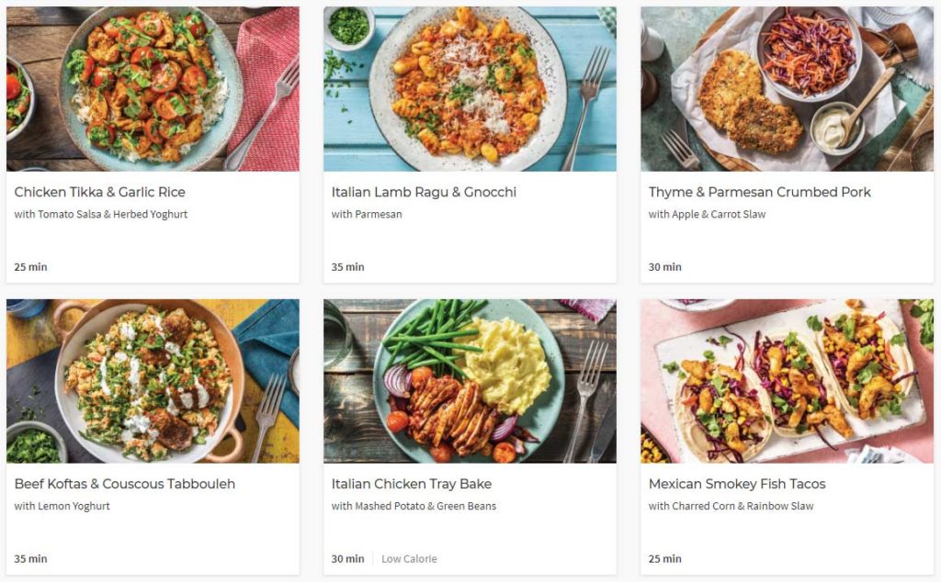The height and width of the screenshot is (582, 941).
Task: Click the "with Lemon Yoghurt" subtitle
Action: [62, 506]
